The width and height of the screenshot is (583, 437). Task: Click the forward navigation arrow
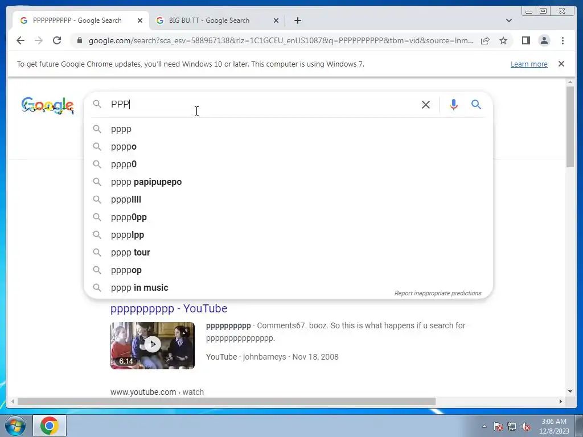pos(39,40)
